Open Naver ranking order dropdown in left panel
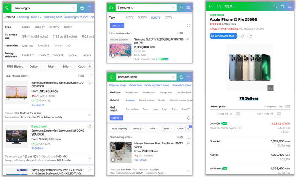The width and height of the screenshot is (297, 177). coord(17,76)
